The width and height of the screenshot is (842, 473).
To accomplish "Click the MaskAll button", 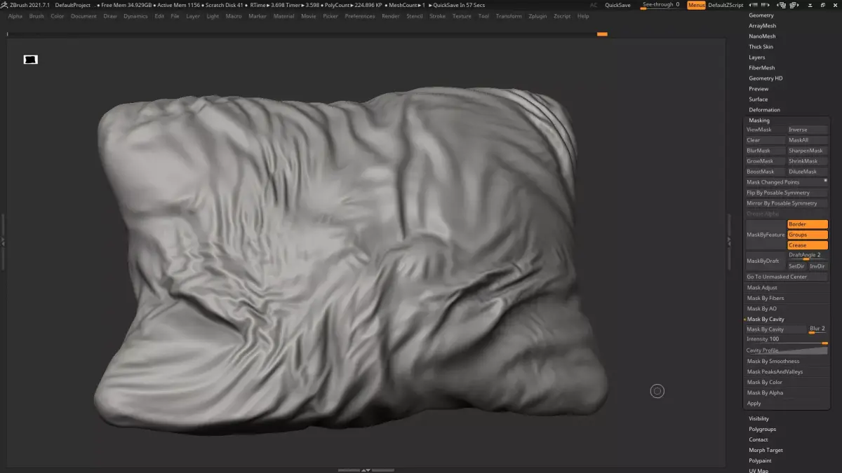I will coord(807,140).
